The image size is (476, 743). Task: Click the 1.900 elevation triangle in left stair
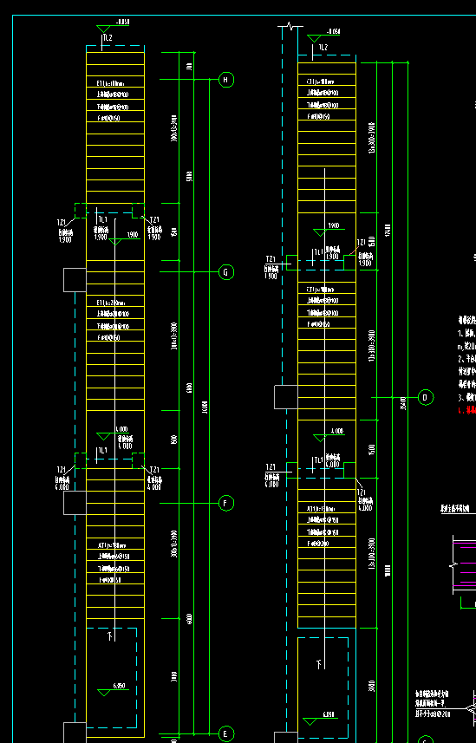click(115, 242)
